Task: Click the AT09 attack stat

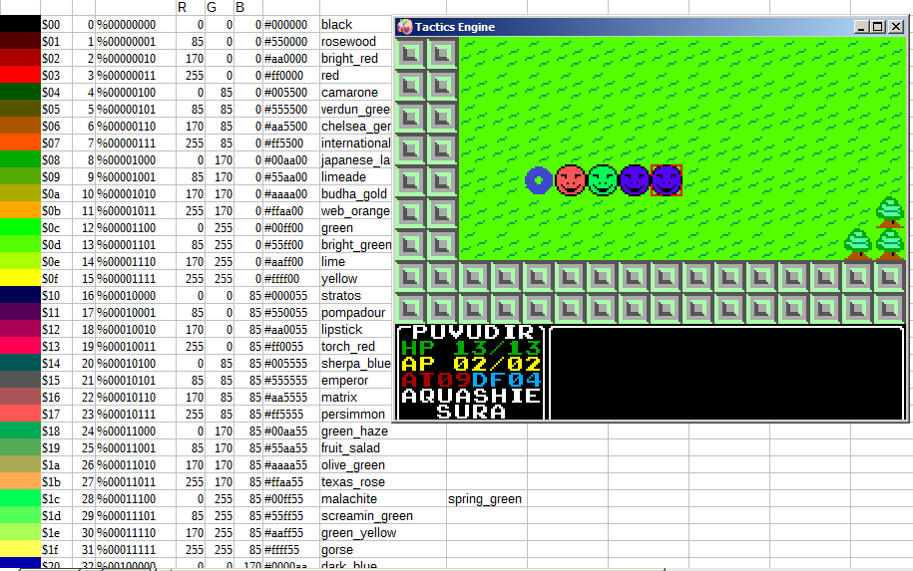Action: 435,380
